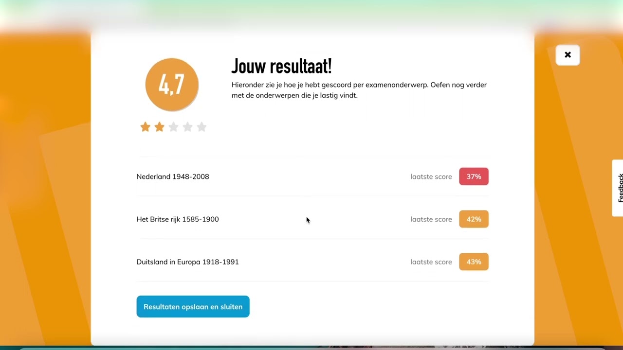Click laatste score label for Nederland row
The image size is (623, 350).
[x=431, y=176]
